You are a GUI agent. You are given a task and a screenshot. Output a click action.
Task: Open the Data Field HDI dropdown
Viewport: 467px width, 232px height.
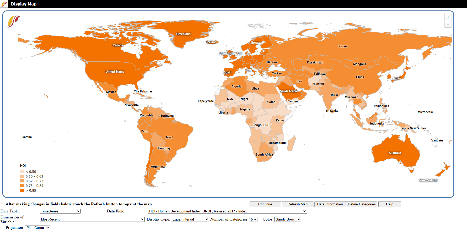pos(227,211)
